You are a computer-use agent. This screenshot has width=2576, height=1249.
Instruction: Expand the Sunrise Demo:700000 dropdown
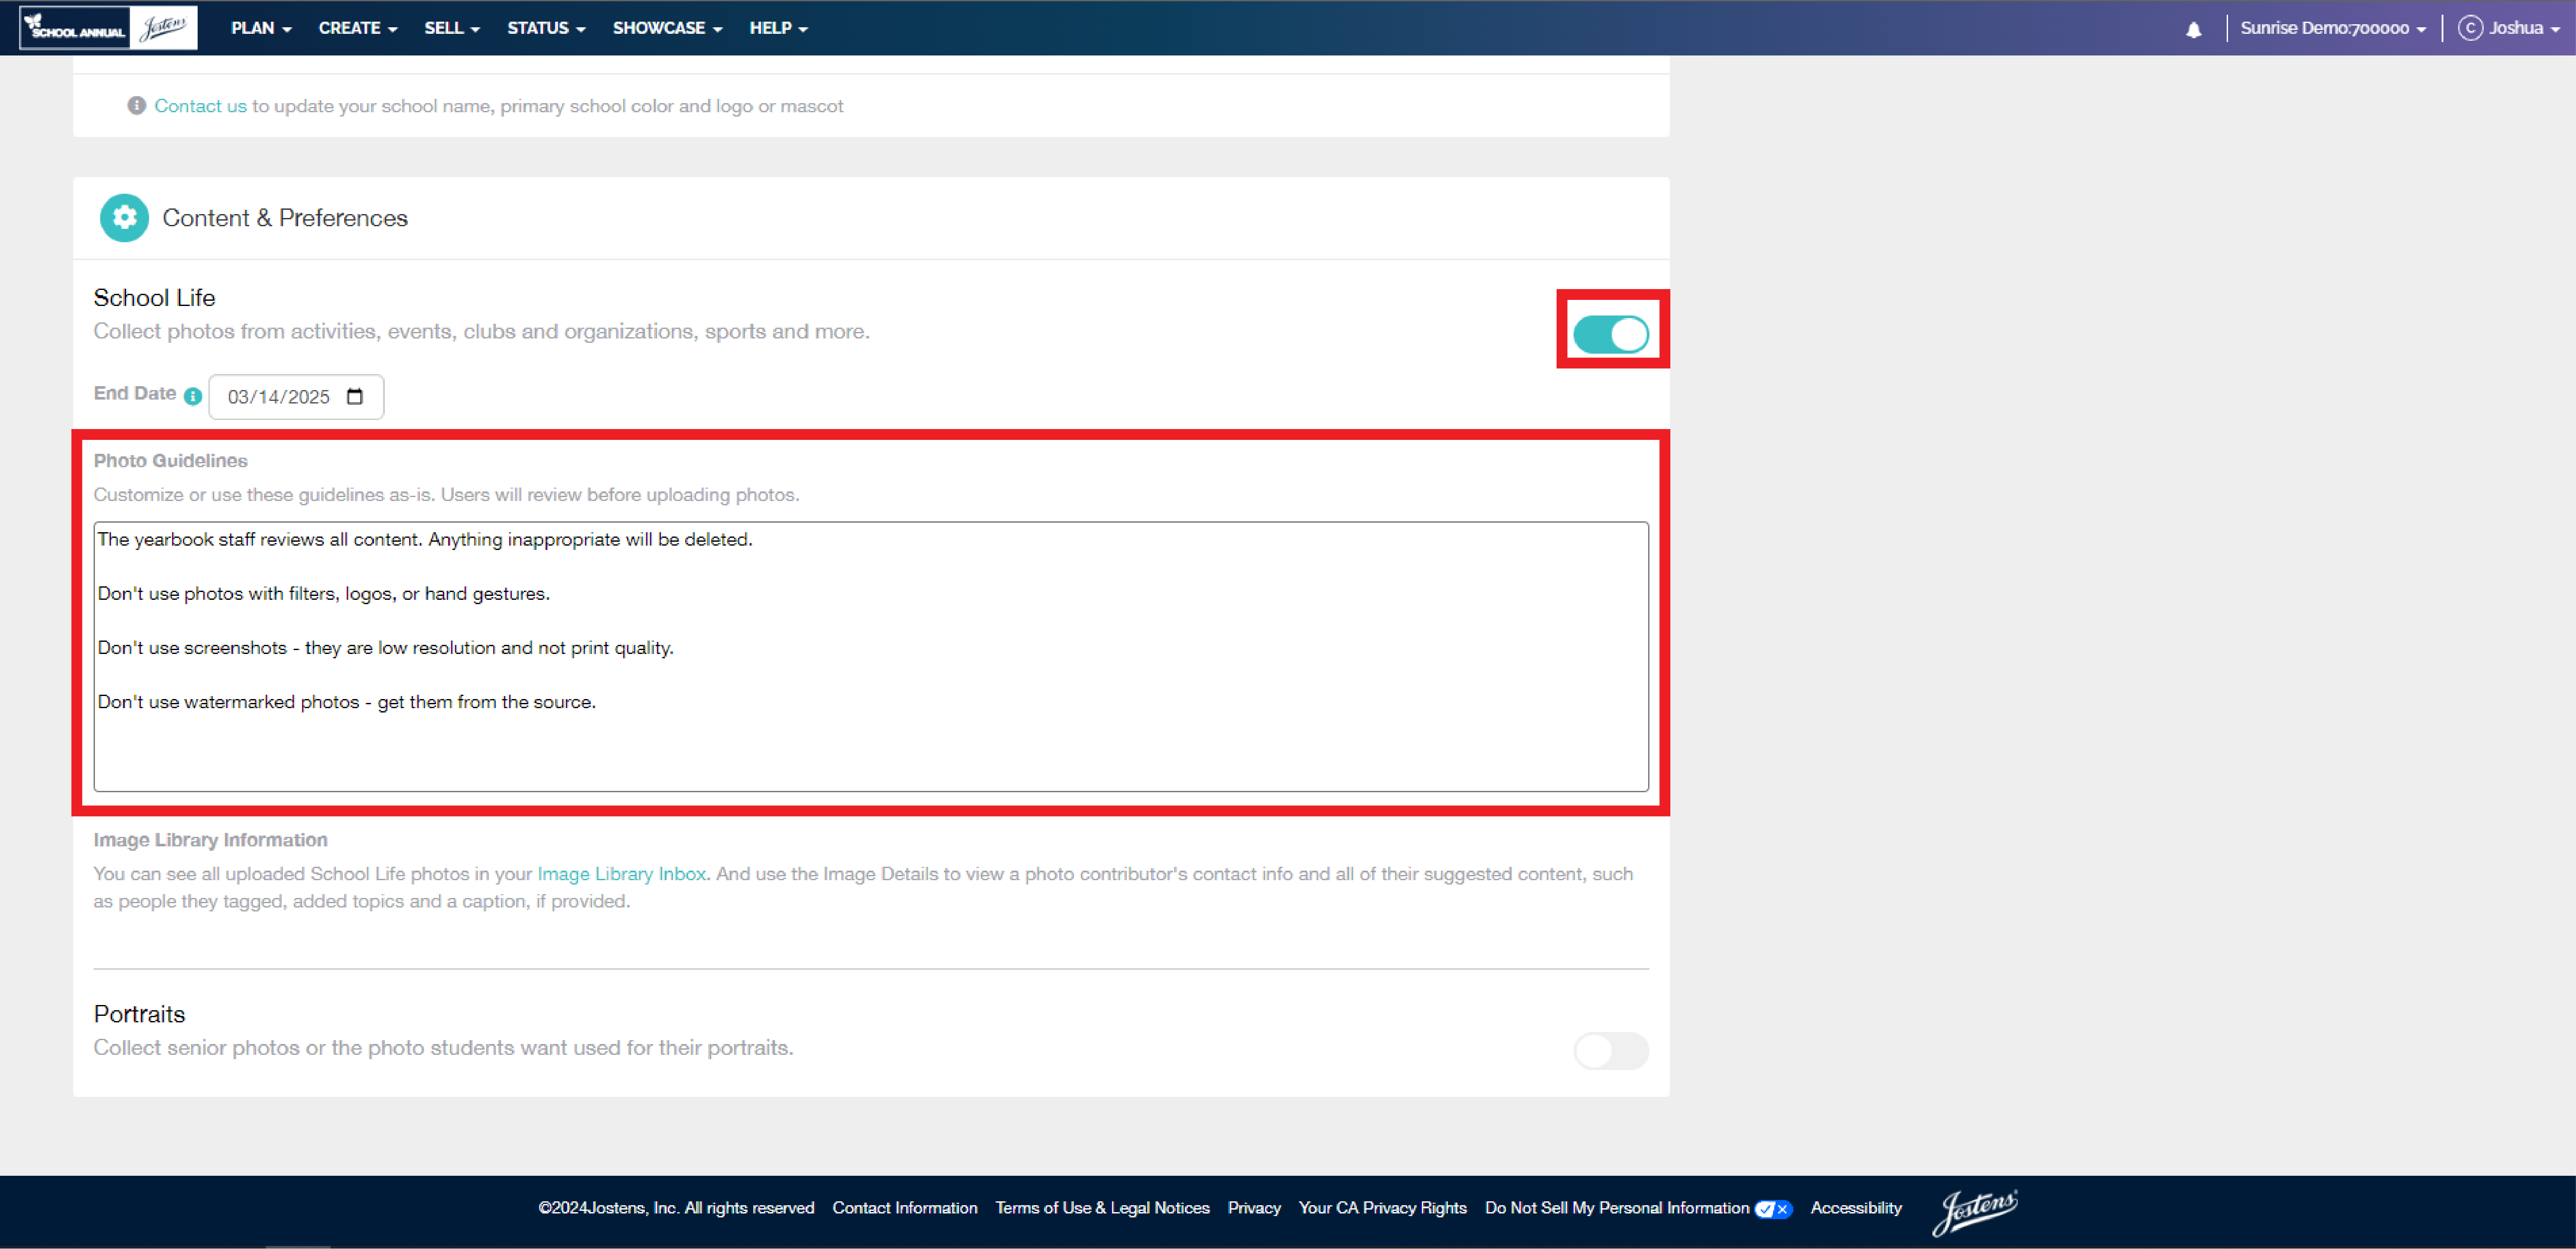pos(2332,28)
